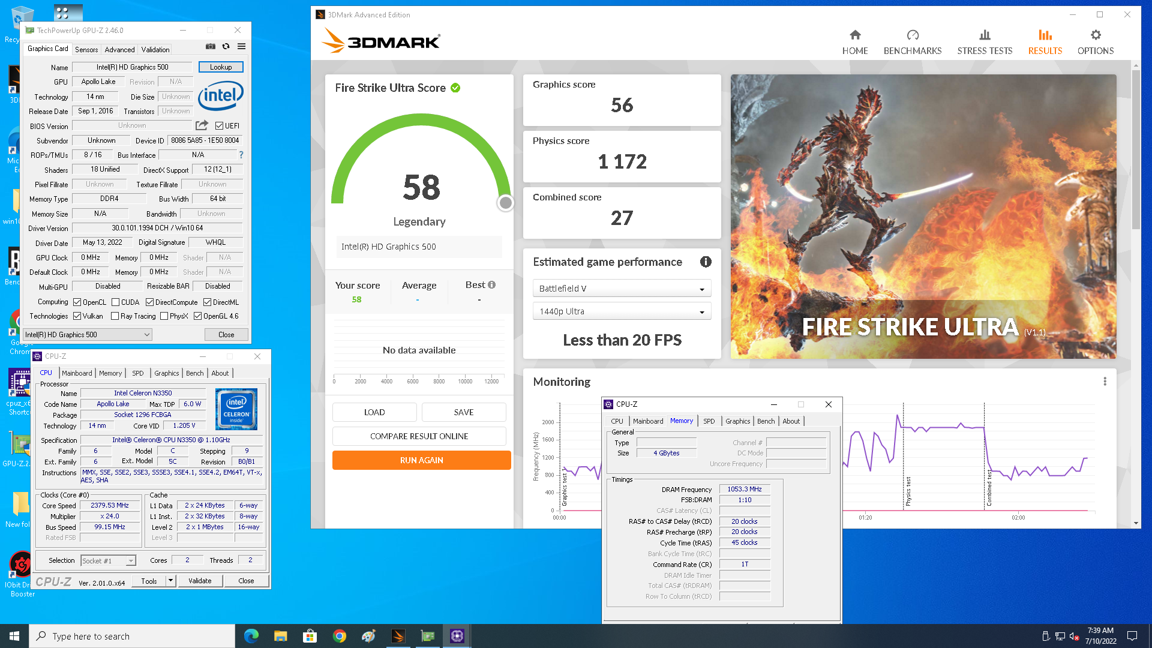Expand the 1440p Ultra resolution dropdown
This screenshot has width=1152, height=648.
tap(622, 311)
